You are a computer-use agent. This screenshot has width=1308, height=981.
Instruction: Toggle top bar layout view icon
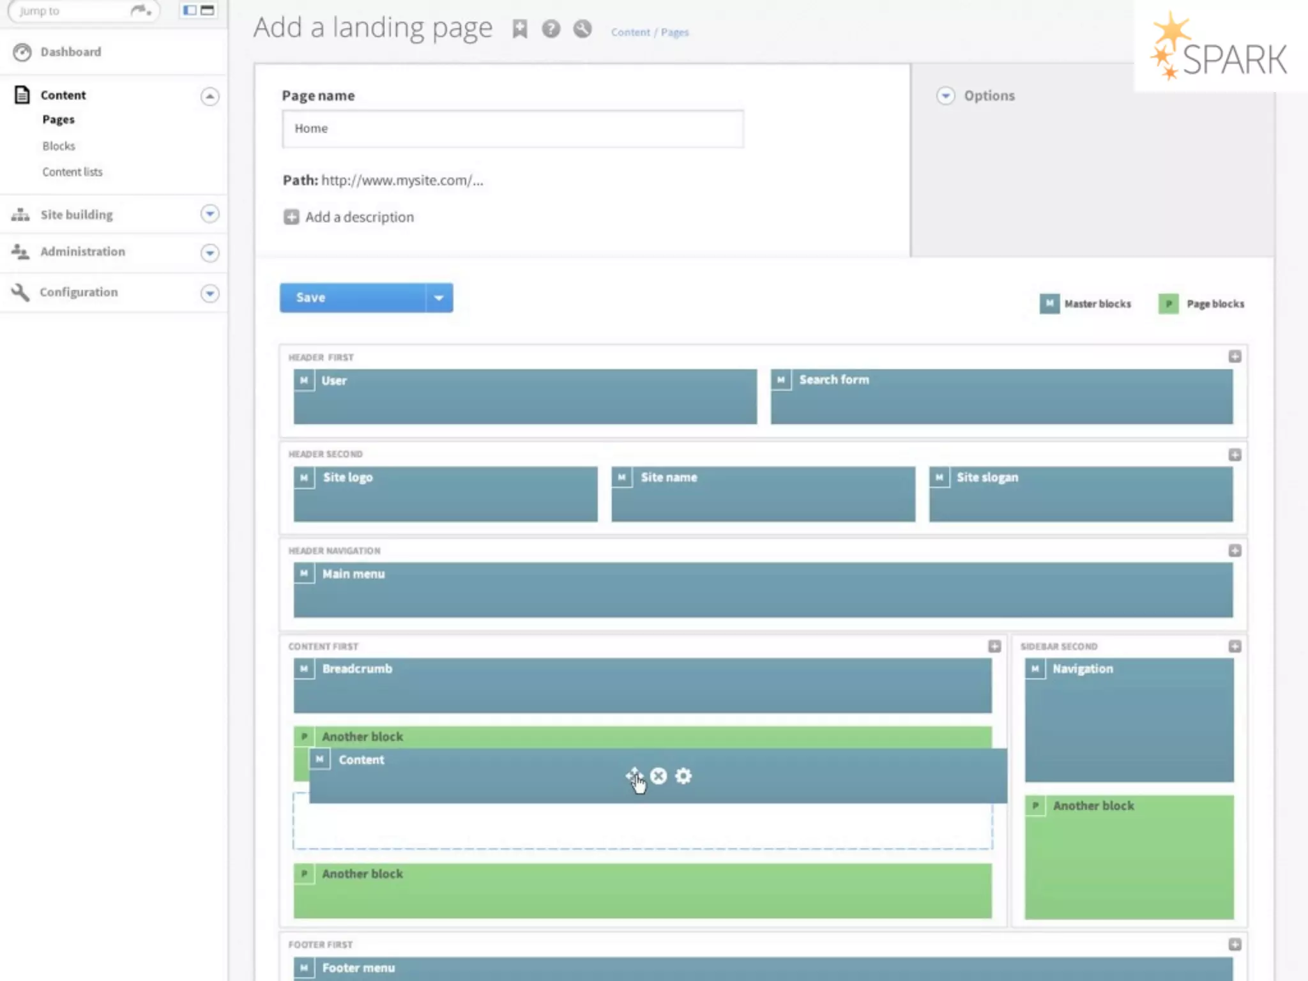click(x=208, y=10)
